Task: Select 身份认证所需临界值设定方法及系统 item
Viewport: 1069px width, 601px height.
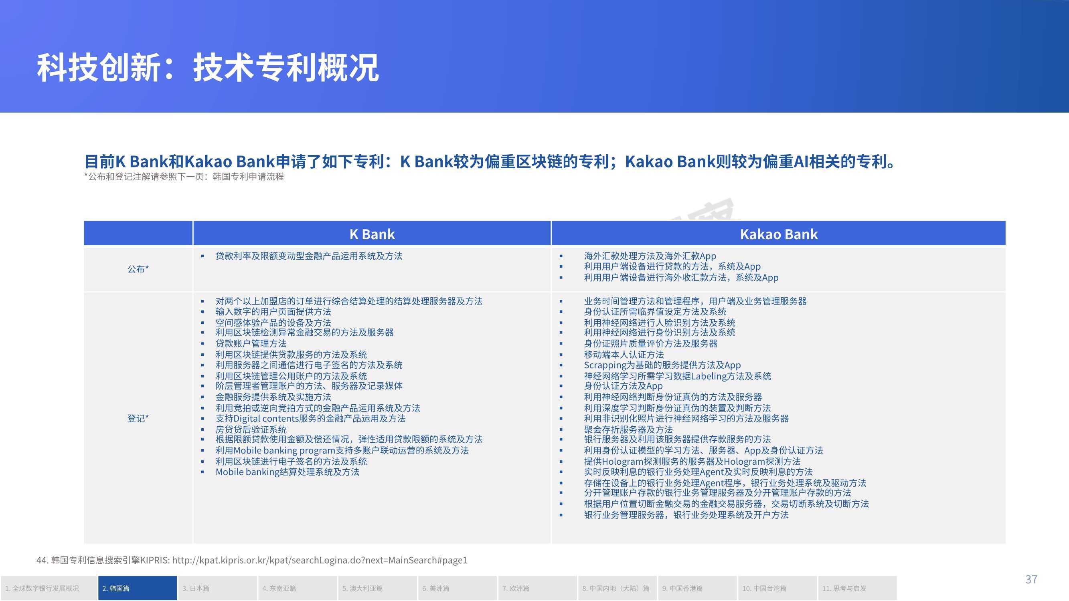Action: (655, 311)
